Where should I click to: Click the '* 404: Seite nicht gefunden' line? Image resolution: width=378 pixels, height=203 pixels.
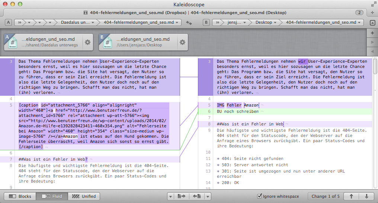[250, 158]
